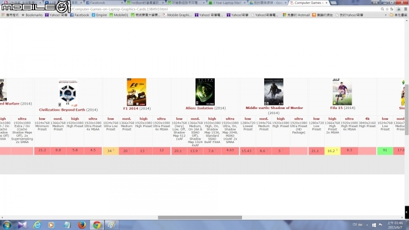Click the address bar URL field
The width and height of the screenshot is (409, 230).
click(x=224, y=9)
